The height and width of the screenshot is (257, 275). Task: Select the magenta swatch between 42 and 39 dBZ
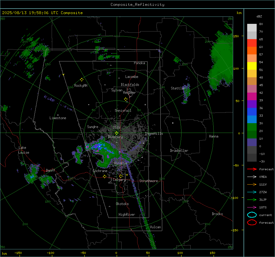coord(252,97)
